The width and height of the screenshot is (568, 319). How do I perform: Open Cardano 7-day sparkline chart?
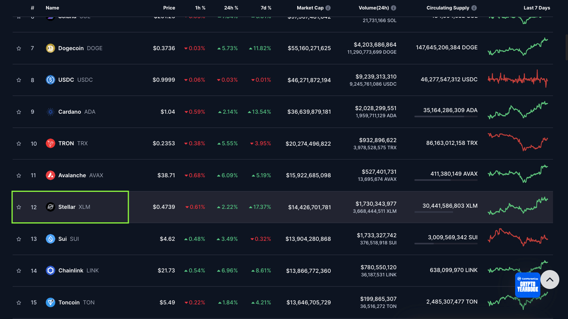click(x=518, y=111)
